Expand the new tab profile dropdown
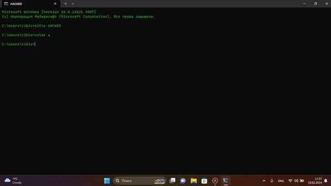This screenshot has width=331, height=186. pos(72,4)
